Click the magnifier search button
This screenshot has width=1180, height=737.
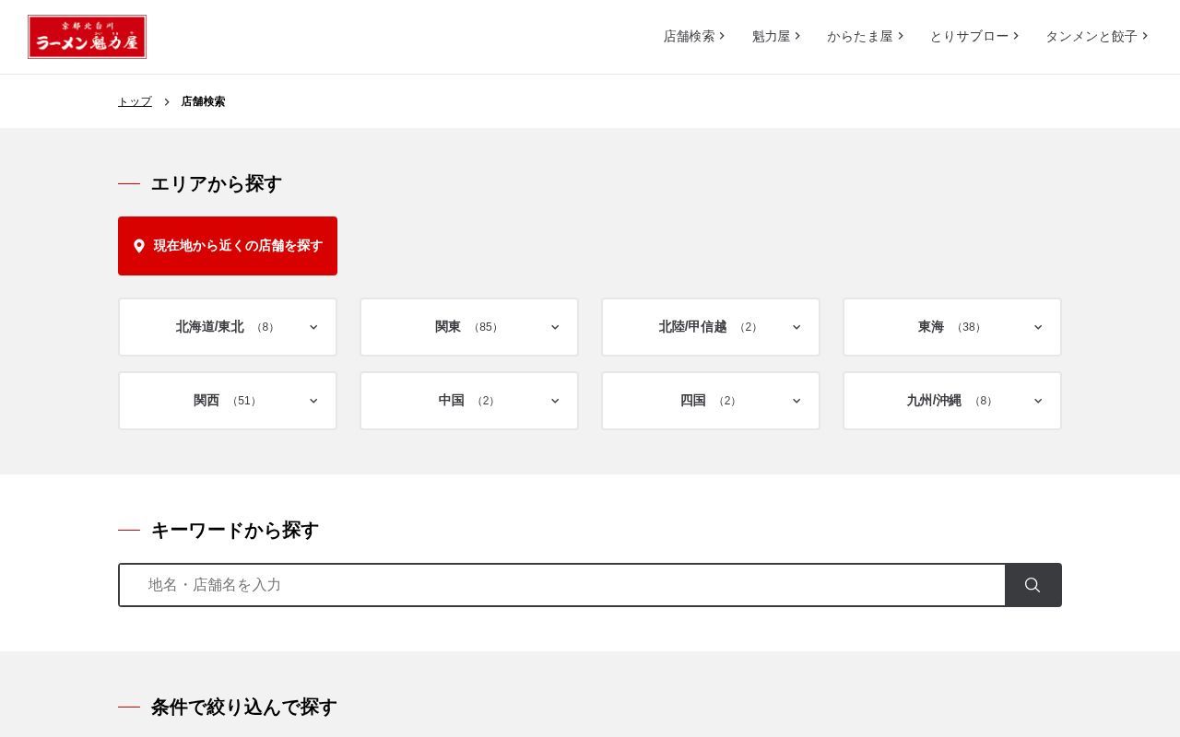pos(1033,585)
